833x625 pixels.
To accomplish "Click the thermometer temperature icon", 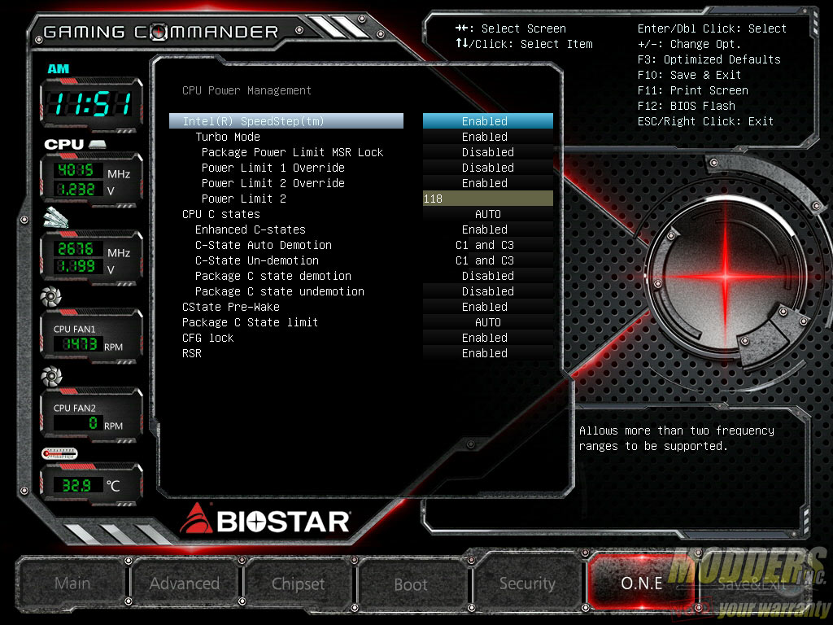I will tap(59, 453).
